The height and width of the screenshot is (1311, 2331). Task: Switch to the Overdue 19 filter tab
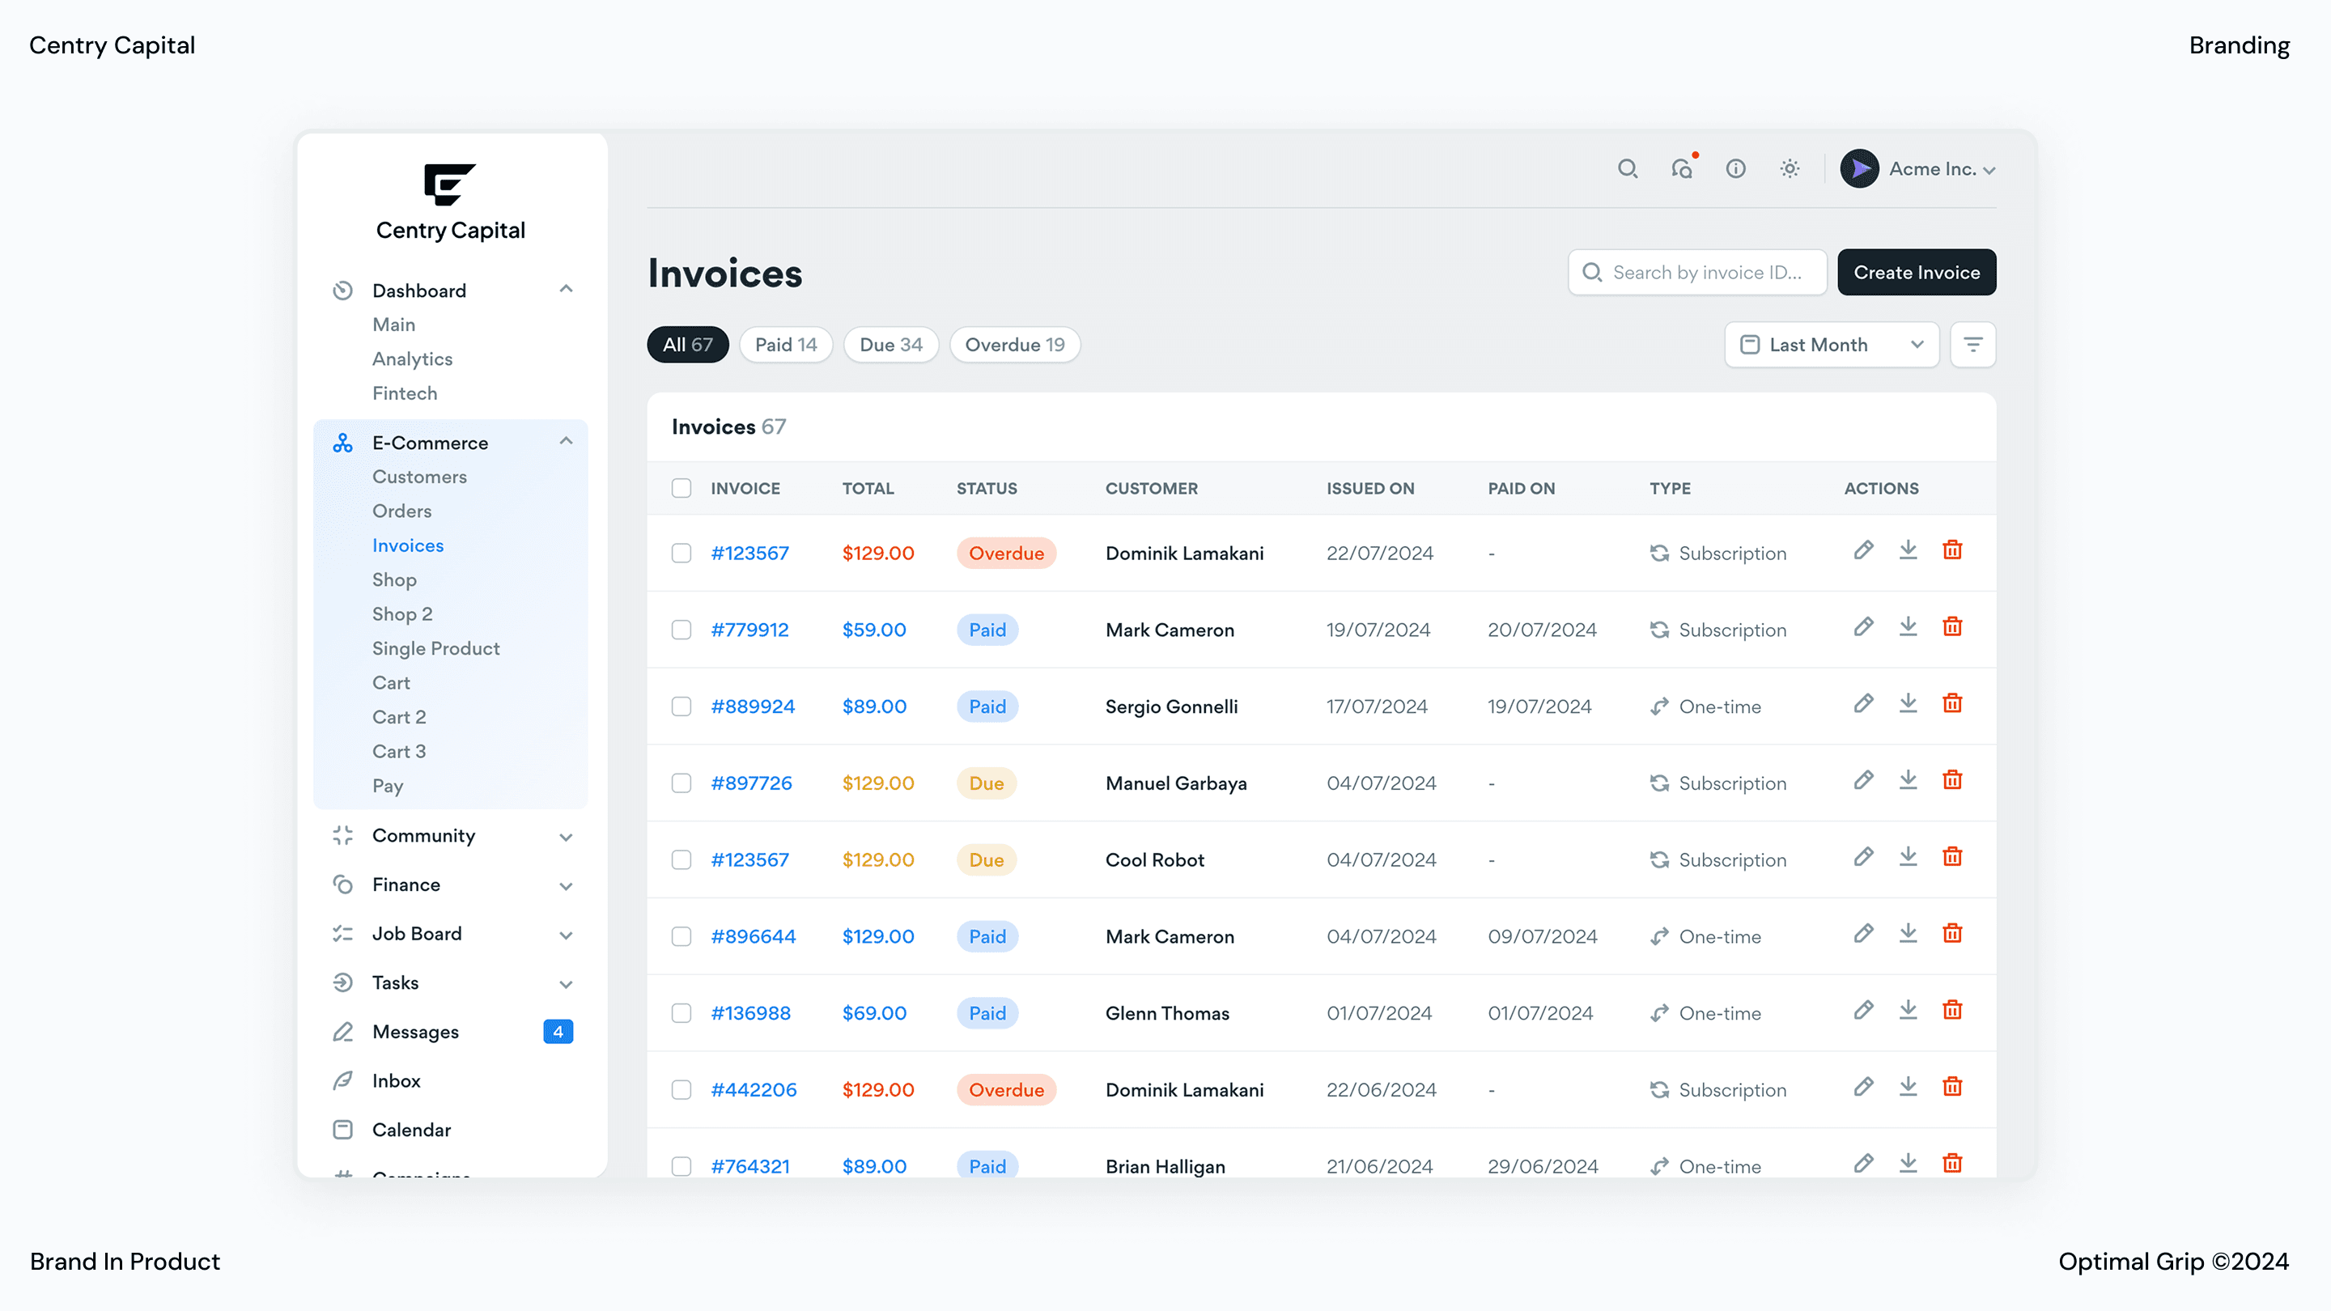[x=1014, y=345]
